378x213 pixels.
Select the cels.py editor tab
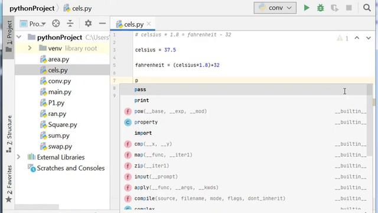pyautogui.click(x=132, y=24)
